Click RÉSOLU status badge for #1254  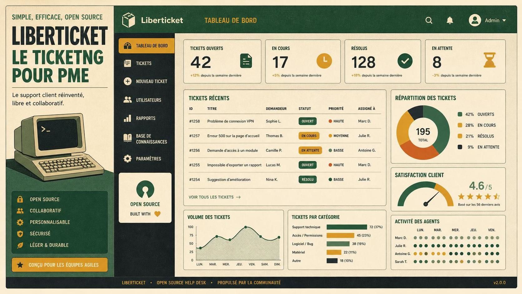pyautogui.click(x=308, y=180)
